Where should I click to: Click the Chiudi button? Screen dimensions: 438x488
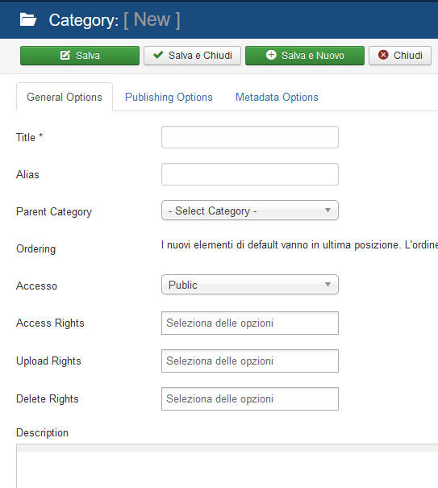400,56
